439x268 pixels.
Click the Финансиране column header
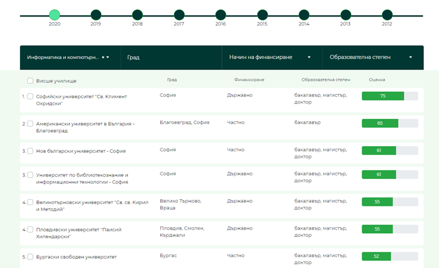pyautogui.click(x=249, y=80)
